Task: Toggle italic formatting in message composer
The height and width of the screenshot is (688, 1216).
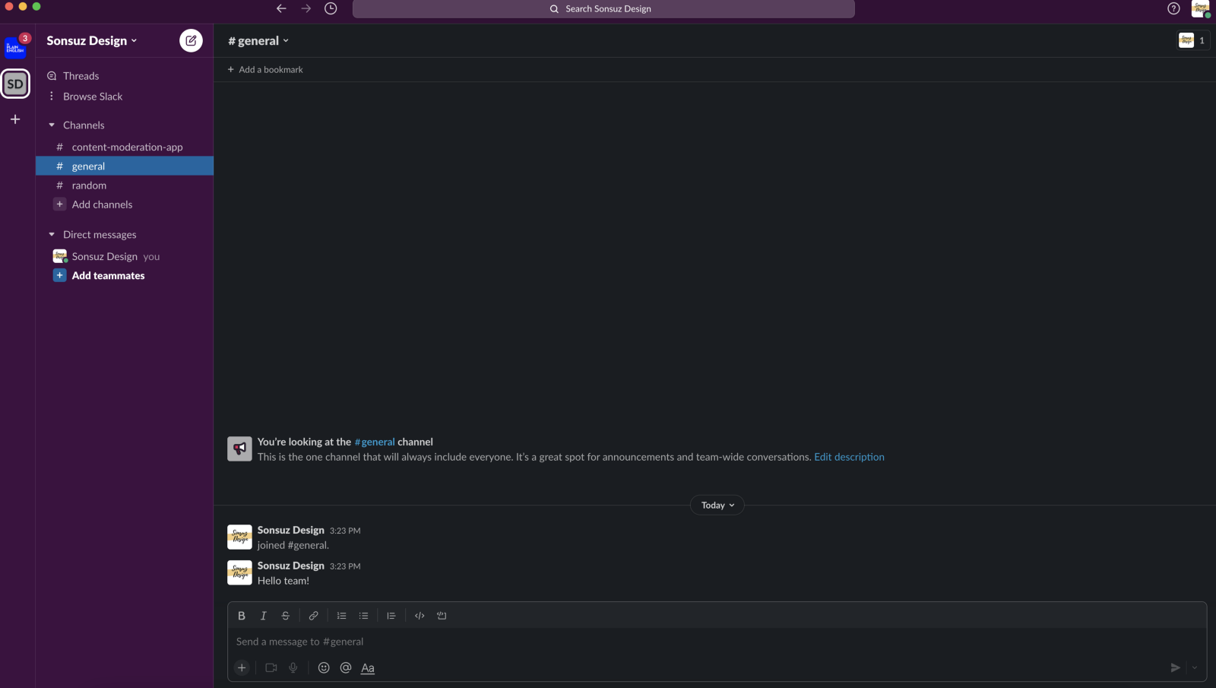Action: coord(264,616)
